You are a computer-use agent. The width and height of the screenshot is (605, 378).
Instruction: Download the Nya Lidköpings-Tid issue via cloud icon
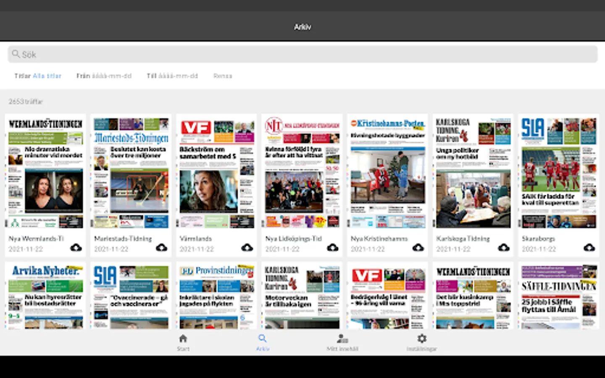(x=333, y=247)
